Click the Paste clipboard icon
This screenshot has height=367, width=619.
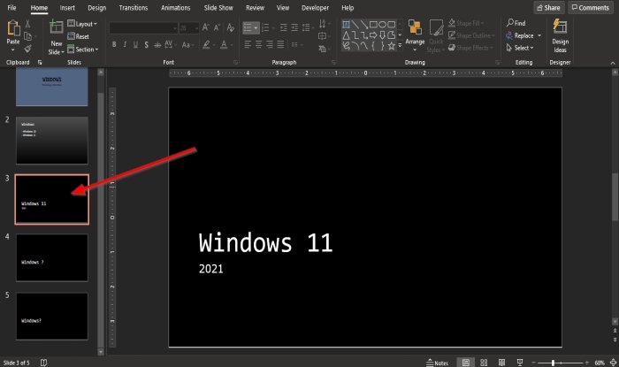click(x=13, y=28)
